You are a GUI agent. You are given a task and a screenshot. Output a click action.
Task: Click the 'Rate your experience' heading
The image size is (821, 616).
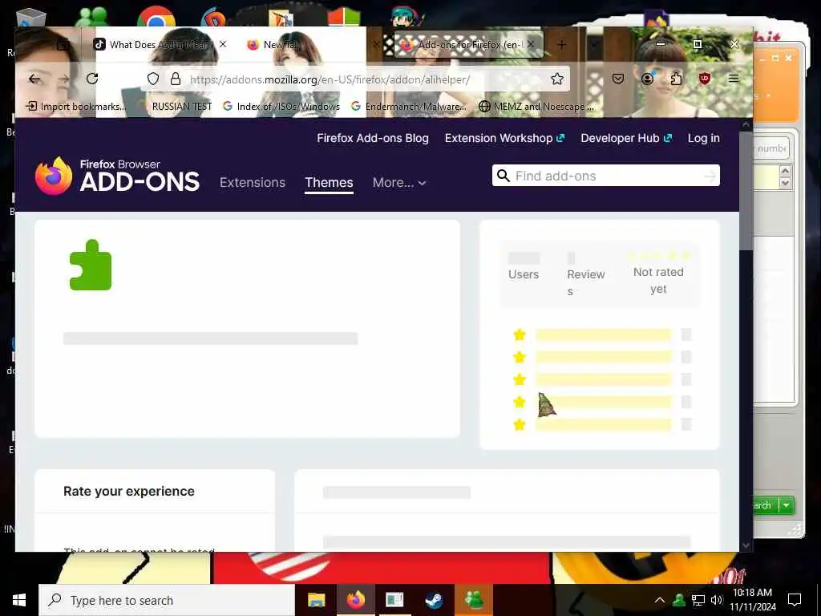click(x=129, y=492)
